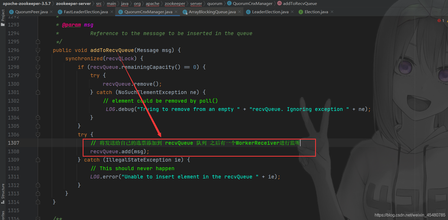
Task: Click fold end marker at line 1312
Action: coord(38,185)
